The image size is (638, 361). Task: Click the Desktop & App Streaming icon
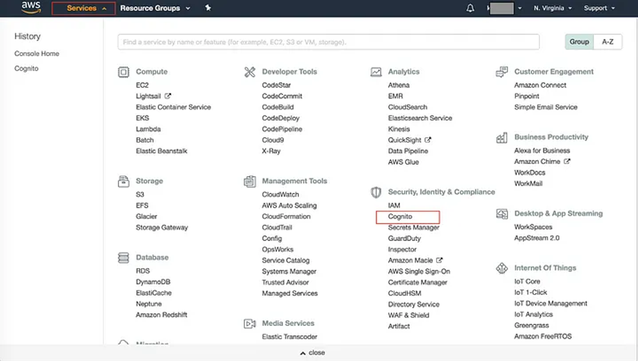(x=502, y=214)
